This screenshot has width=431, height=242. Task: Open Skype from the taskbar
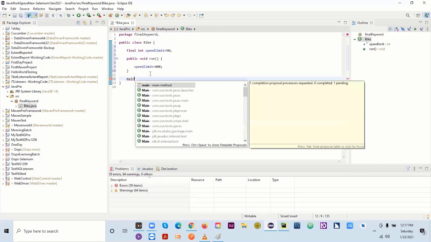[165, 226]
